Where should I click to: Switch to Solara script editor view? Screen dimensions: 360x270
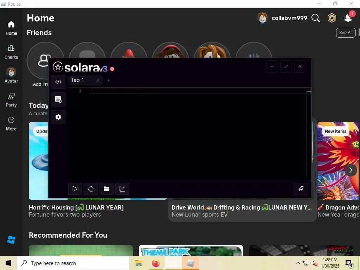58,82
